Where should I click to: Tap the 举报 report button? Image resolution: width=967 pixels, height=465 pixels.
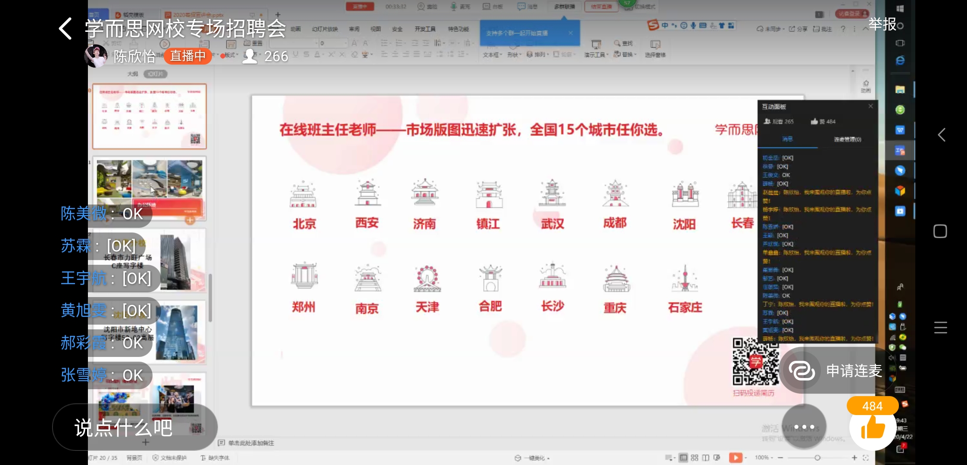pos(882,24)
